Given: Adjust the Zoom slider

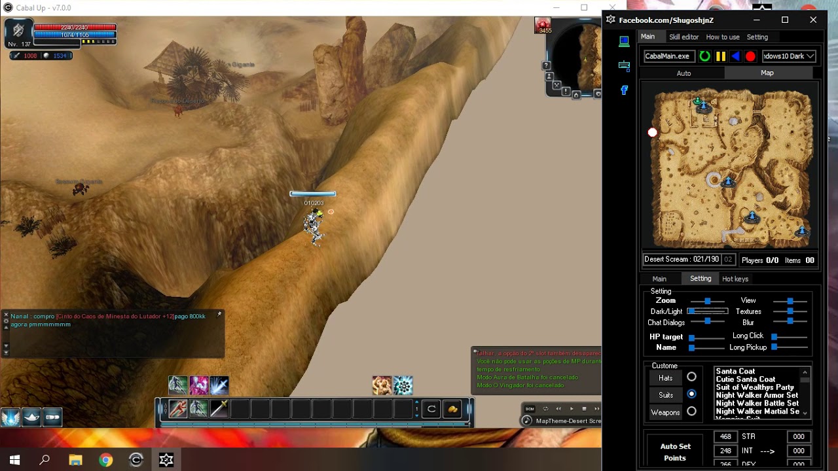Looking at the screenshot, I should (707, 301).
